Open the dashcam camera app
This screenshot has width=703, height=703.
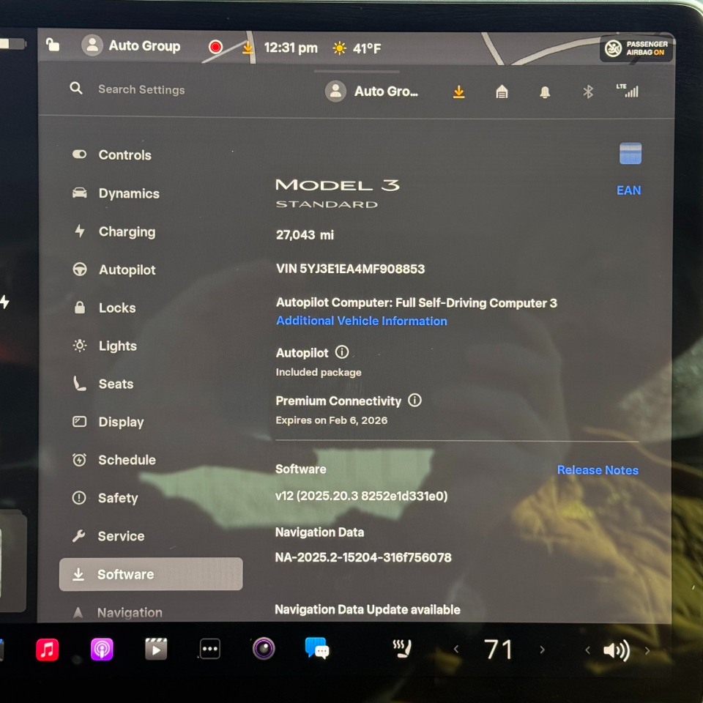(x=264, y=649)
